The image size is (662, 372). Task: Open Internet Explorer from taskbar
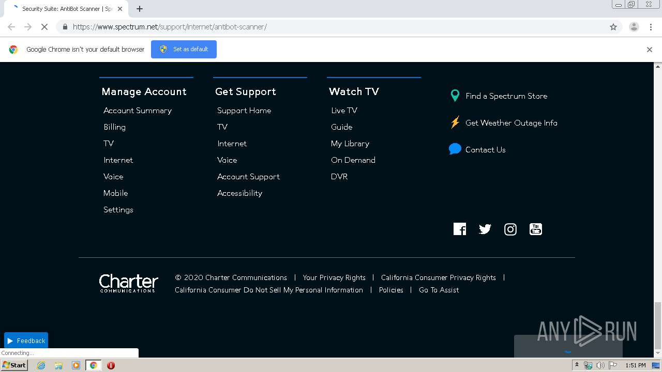point(41,365)
